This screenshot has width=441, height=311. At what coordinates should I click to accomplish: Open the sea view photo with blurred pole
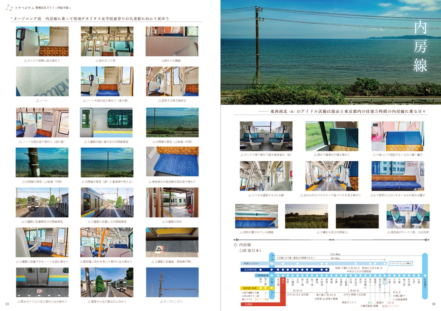tap(42, 162)
